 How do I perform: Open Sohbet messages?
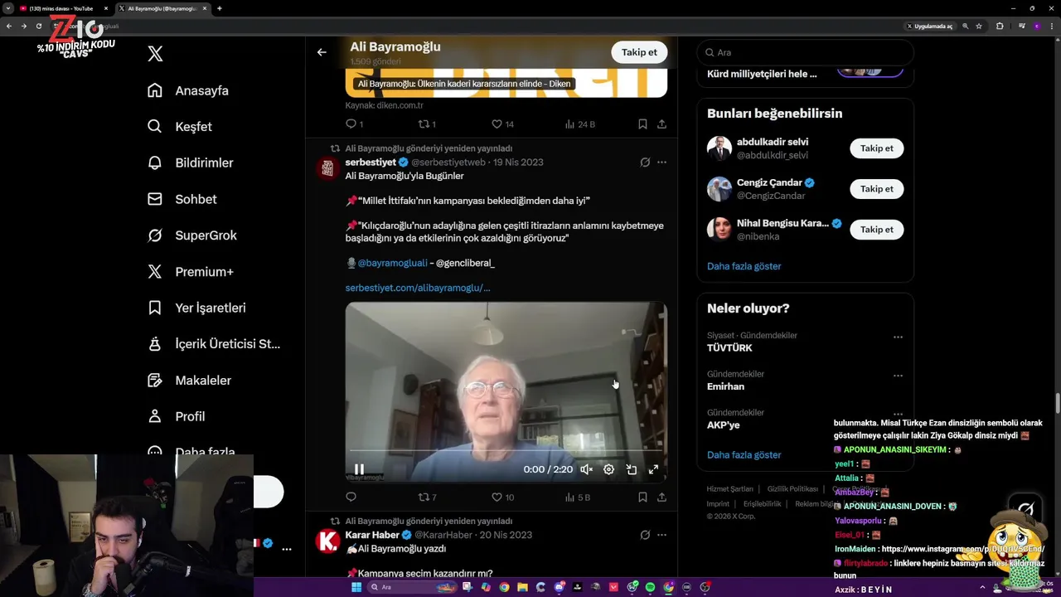tap(182, 199)
